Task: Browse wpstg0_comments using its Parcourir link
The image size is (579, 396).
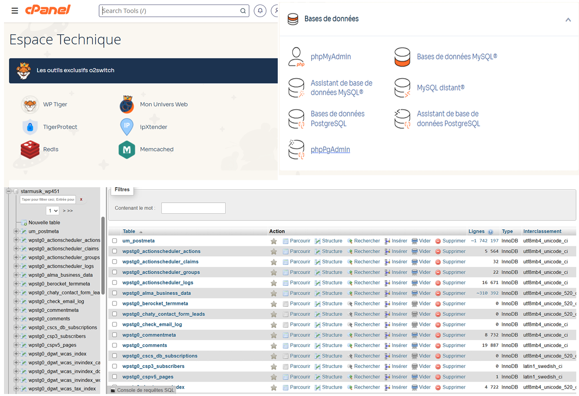Action: pos(299,345)
